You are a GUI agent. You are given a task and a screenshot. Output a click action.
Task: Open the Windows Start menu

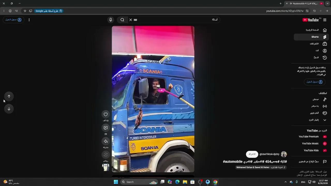[x=116, y=182]
